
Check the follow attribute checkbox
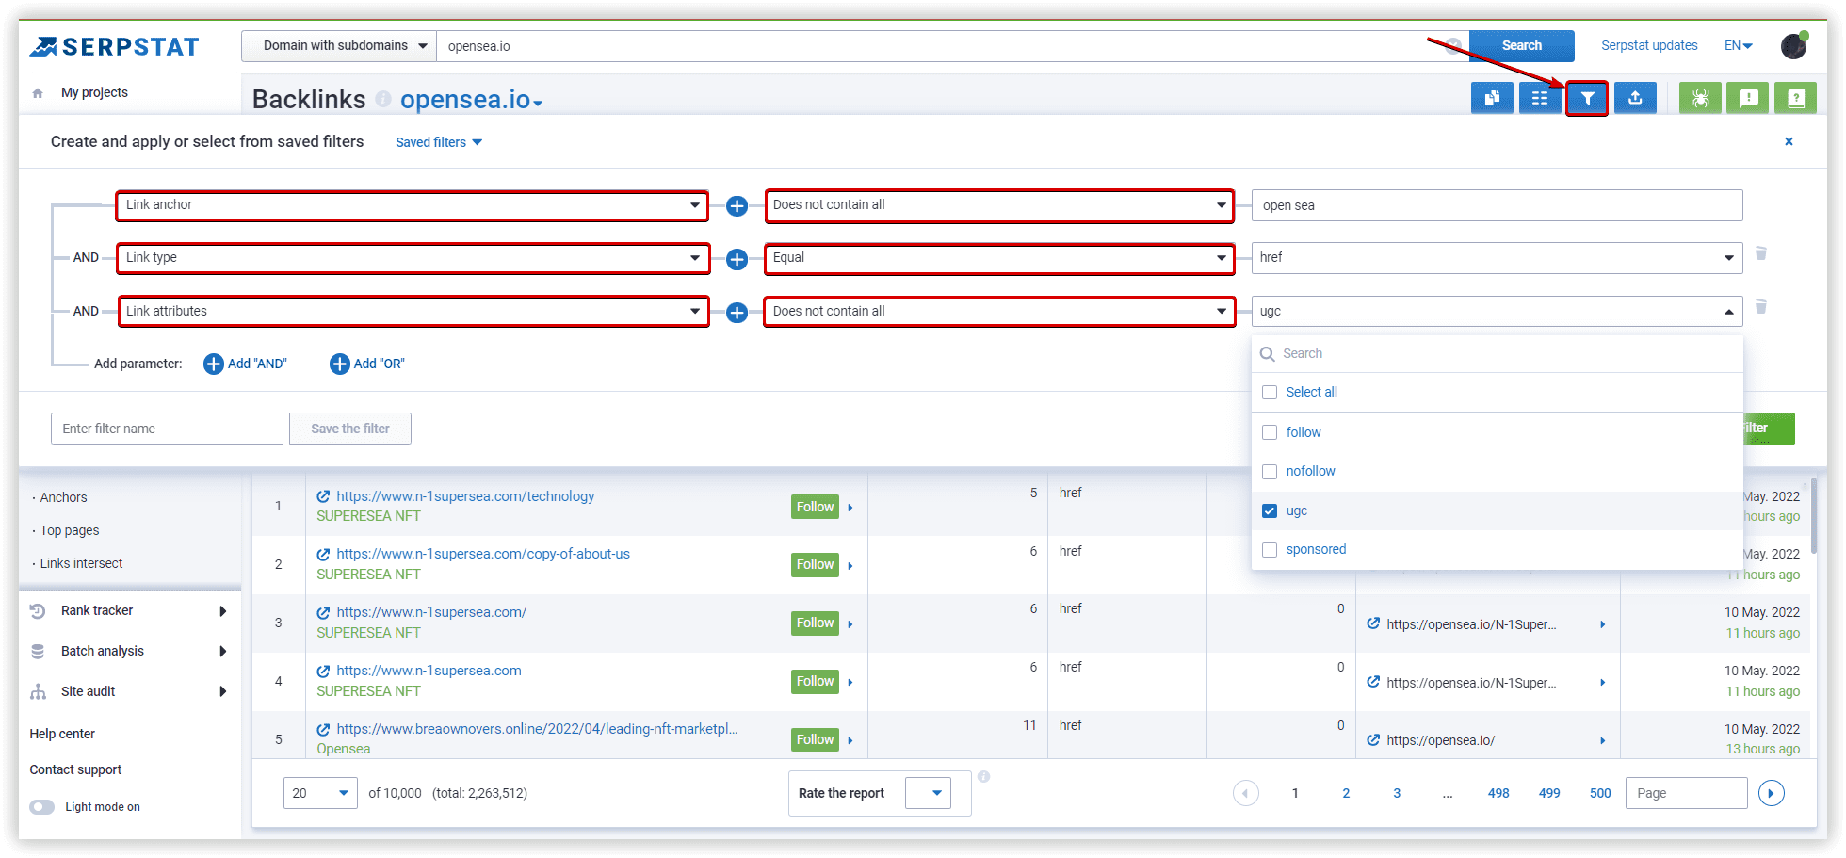tap(1270, 432)
